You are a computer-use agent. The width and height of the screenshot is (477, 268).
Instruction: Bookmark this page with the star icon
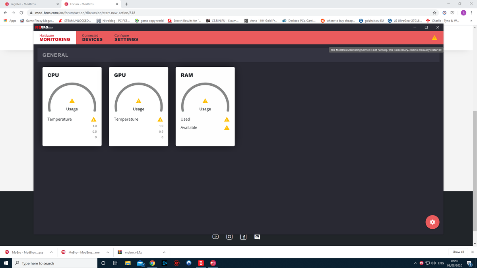[434, 13]
